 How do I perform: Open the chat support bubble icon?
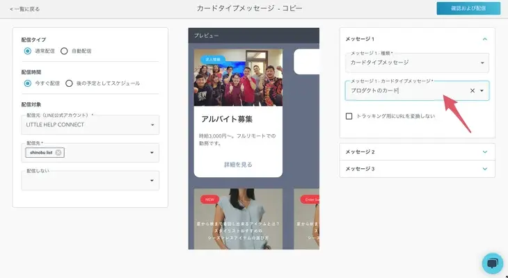[x=492, y=263]
